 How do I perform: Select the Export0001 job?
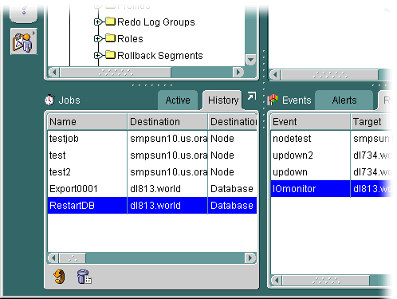[x=152, y=189]
